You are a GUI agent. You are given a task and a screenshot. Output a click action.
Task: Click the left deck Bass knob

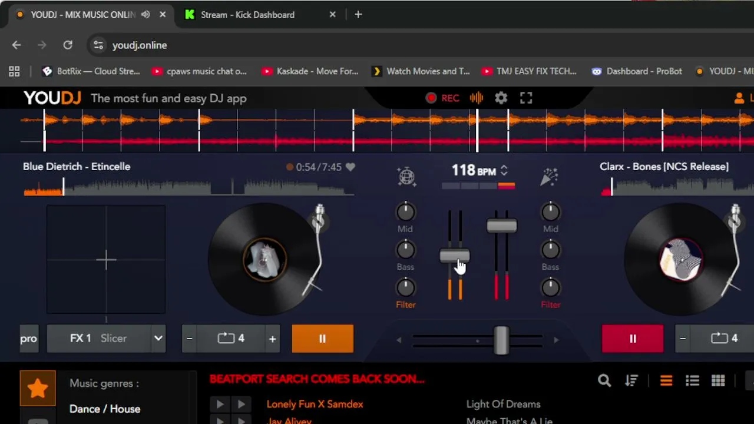click(x=405, y=250)
